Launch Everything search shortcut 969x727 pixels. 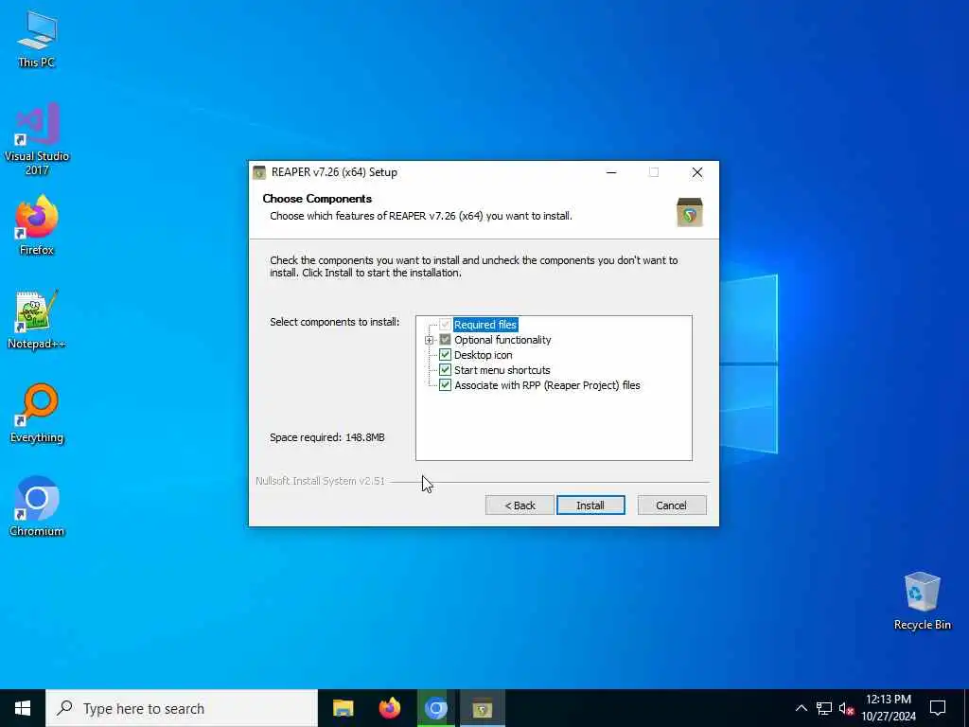pos(37,413)
